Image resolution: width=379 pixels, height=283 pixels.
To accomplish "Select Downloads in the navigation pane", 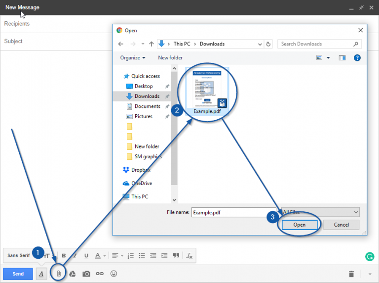I will pos(147,96).
